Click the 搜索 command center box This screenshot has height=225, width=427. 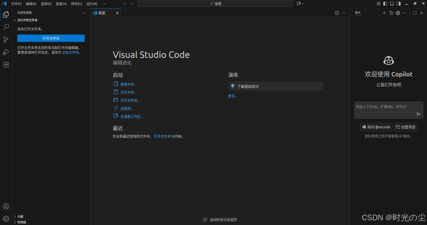click(x=215, y=4)
